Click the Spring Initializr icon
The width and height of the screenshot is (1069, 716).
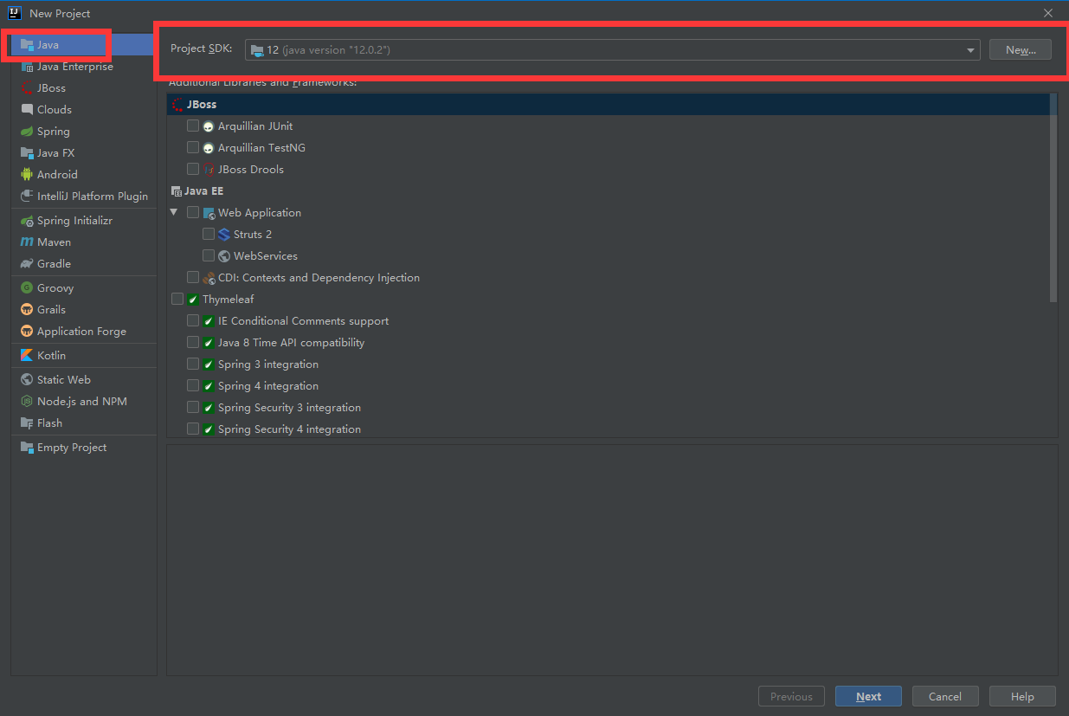[x=27, y=221]
